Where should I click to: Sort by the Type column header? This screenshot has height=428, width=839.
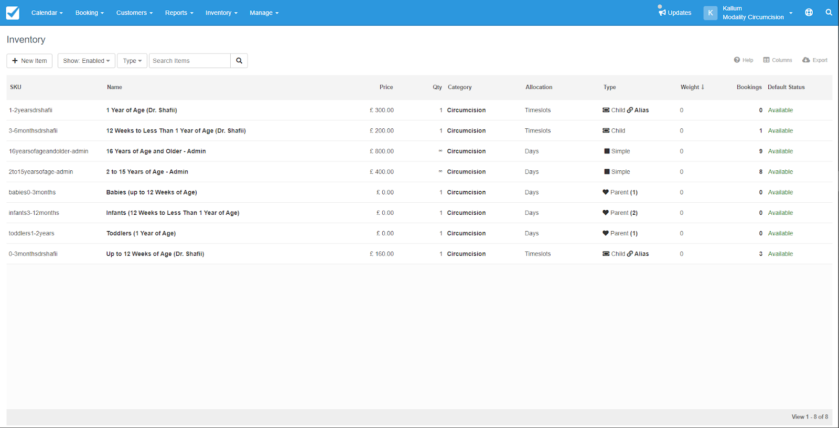point(609,87)
